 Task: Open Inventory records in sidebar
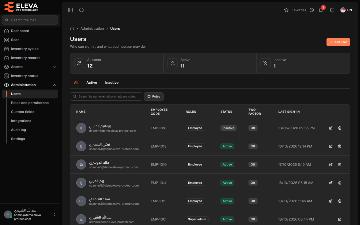tap(30, 58)
